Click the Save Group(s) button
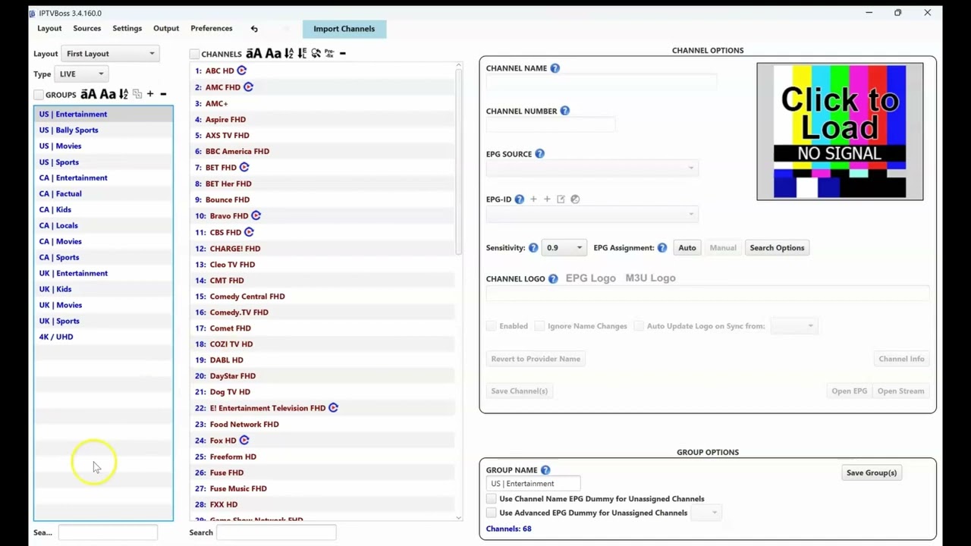The height and width of the screenshot is (546, 971). point(872,473)
